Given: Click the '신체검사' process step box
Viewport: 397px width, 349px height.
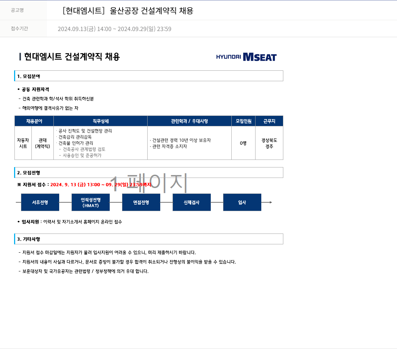Looking at the screenshot, I should click(x=192, y=202).
